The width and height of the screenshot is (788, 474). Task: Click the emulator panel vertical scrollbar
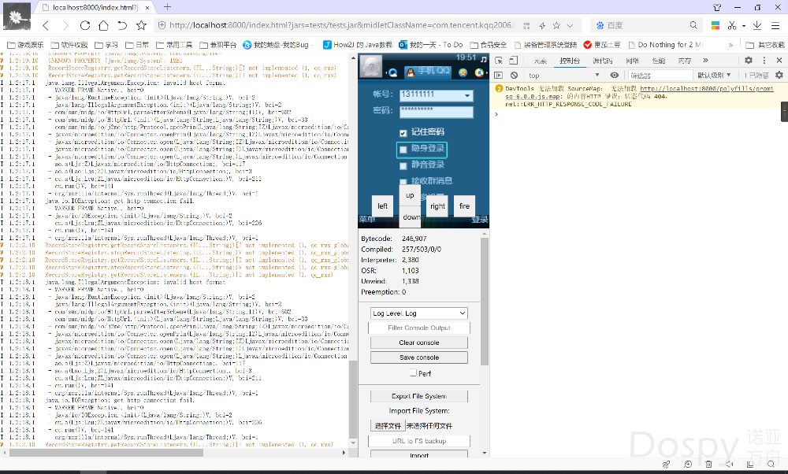click(485, 302)
